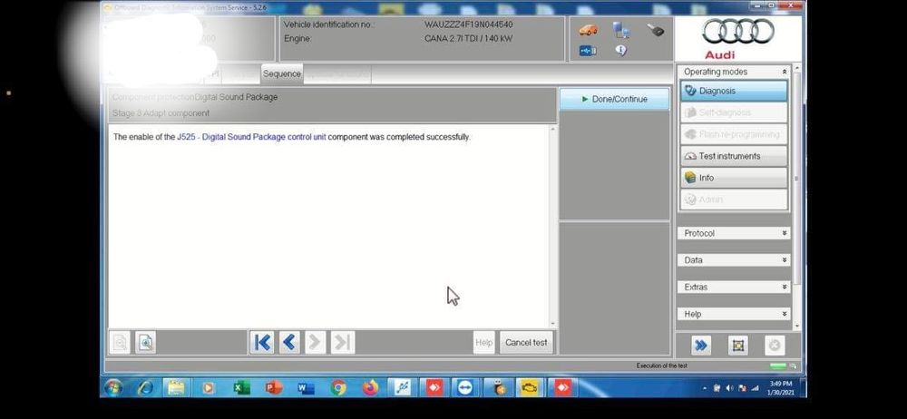This screenshot has height=419, width=907.
Task: Open the taskbar clock showing 3:49 PM
Action: point(782,388)
